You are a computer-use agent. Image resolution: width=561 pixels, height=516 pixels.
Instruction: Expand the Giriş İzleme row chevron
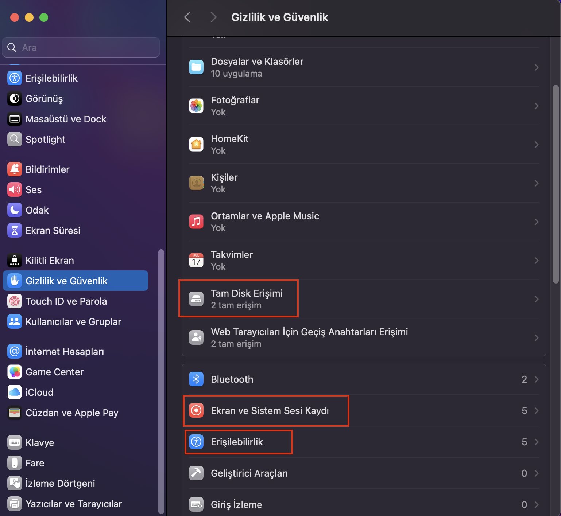point(536,504)
